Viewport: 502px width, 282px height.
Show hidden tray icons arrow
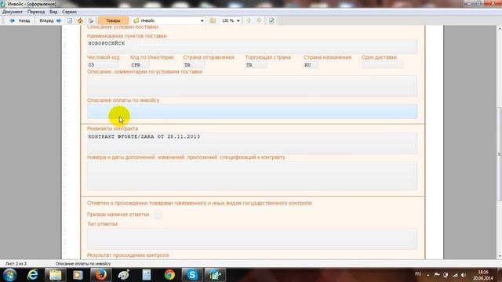pyautogui.click(x=428, y=275)
